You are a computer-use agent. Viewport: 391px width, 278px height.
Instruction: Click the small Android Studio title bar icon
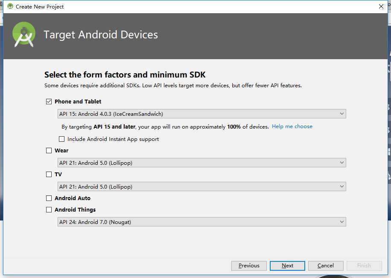[10, 6]
